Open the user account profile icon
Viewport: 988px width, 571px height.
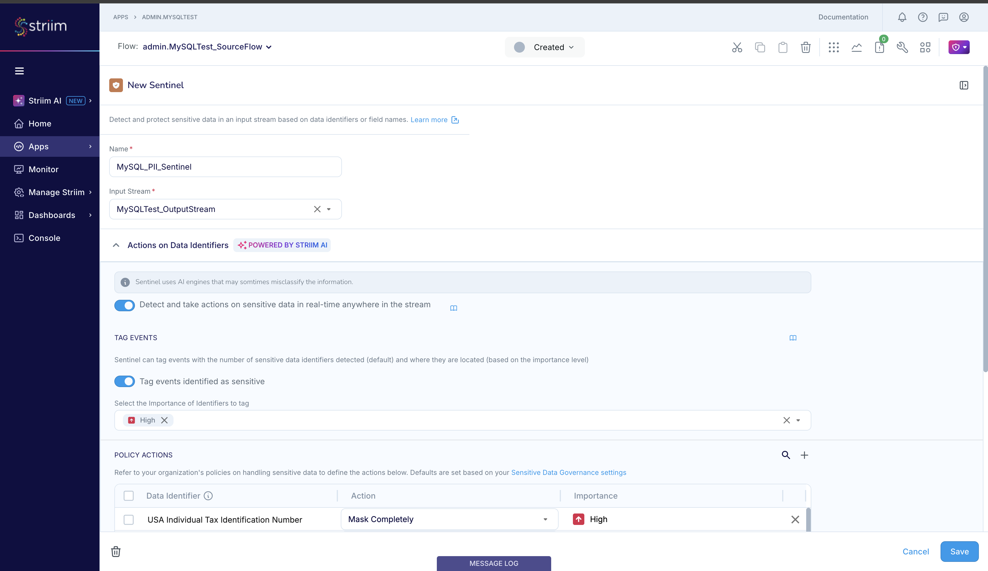[x=963, y=17]
